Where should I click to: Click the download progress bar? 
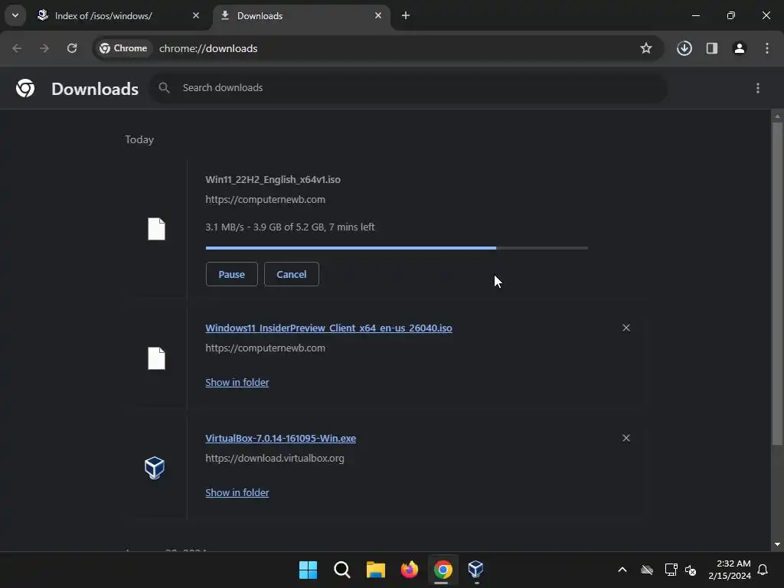(x=397, y=248)
